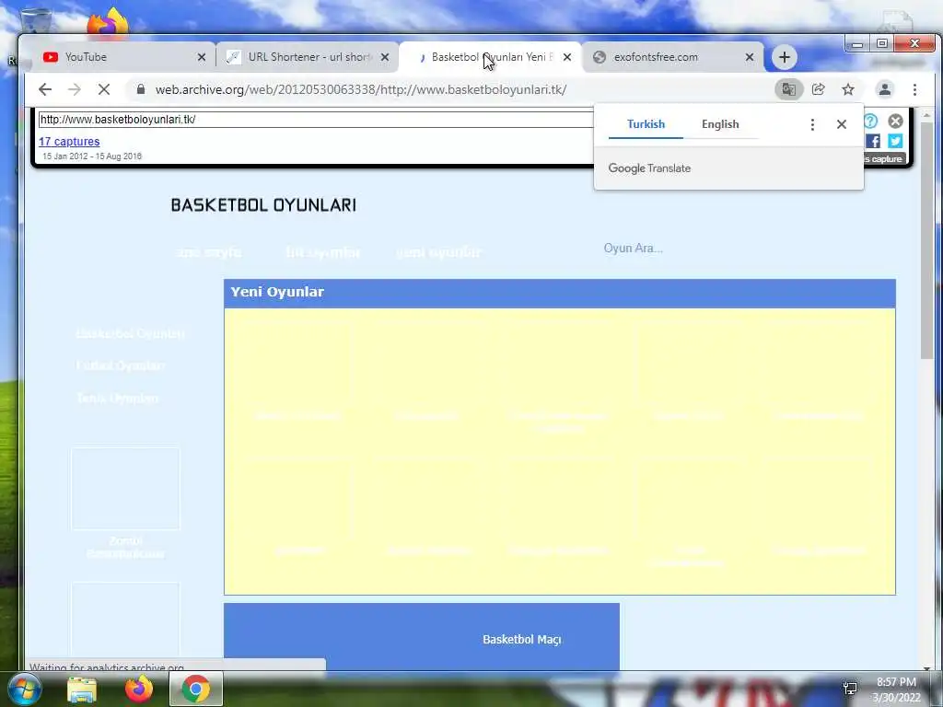Viewport: 943px width, 707px height.
Task: View site info via the padlock icon
Action: pos(141,89)
